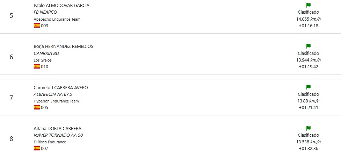Click time gap +01:32:36
Image resolution: width=341 pixels, height=157 pixels.
[309, 149]
